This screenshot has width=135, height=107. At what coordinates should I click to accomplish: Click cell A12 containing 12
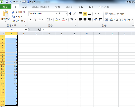point(11,69)
